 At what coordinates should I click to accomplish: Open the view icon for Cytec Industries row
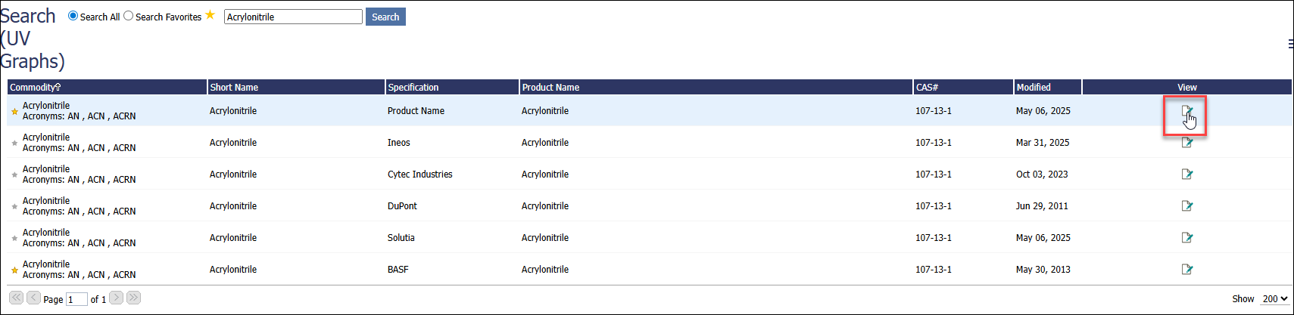tap(1186, 174)
